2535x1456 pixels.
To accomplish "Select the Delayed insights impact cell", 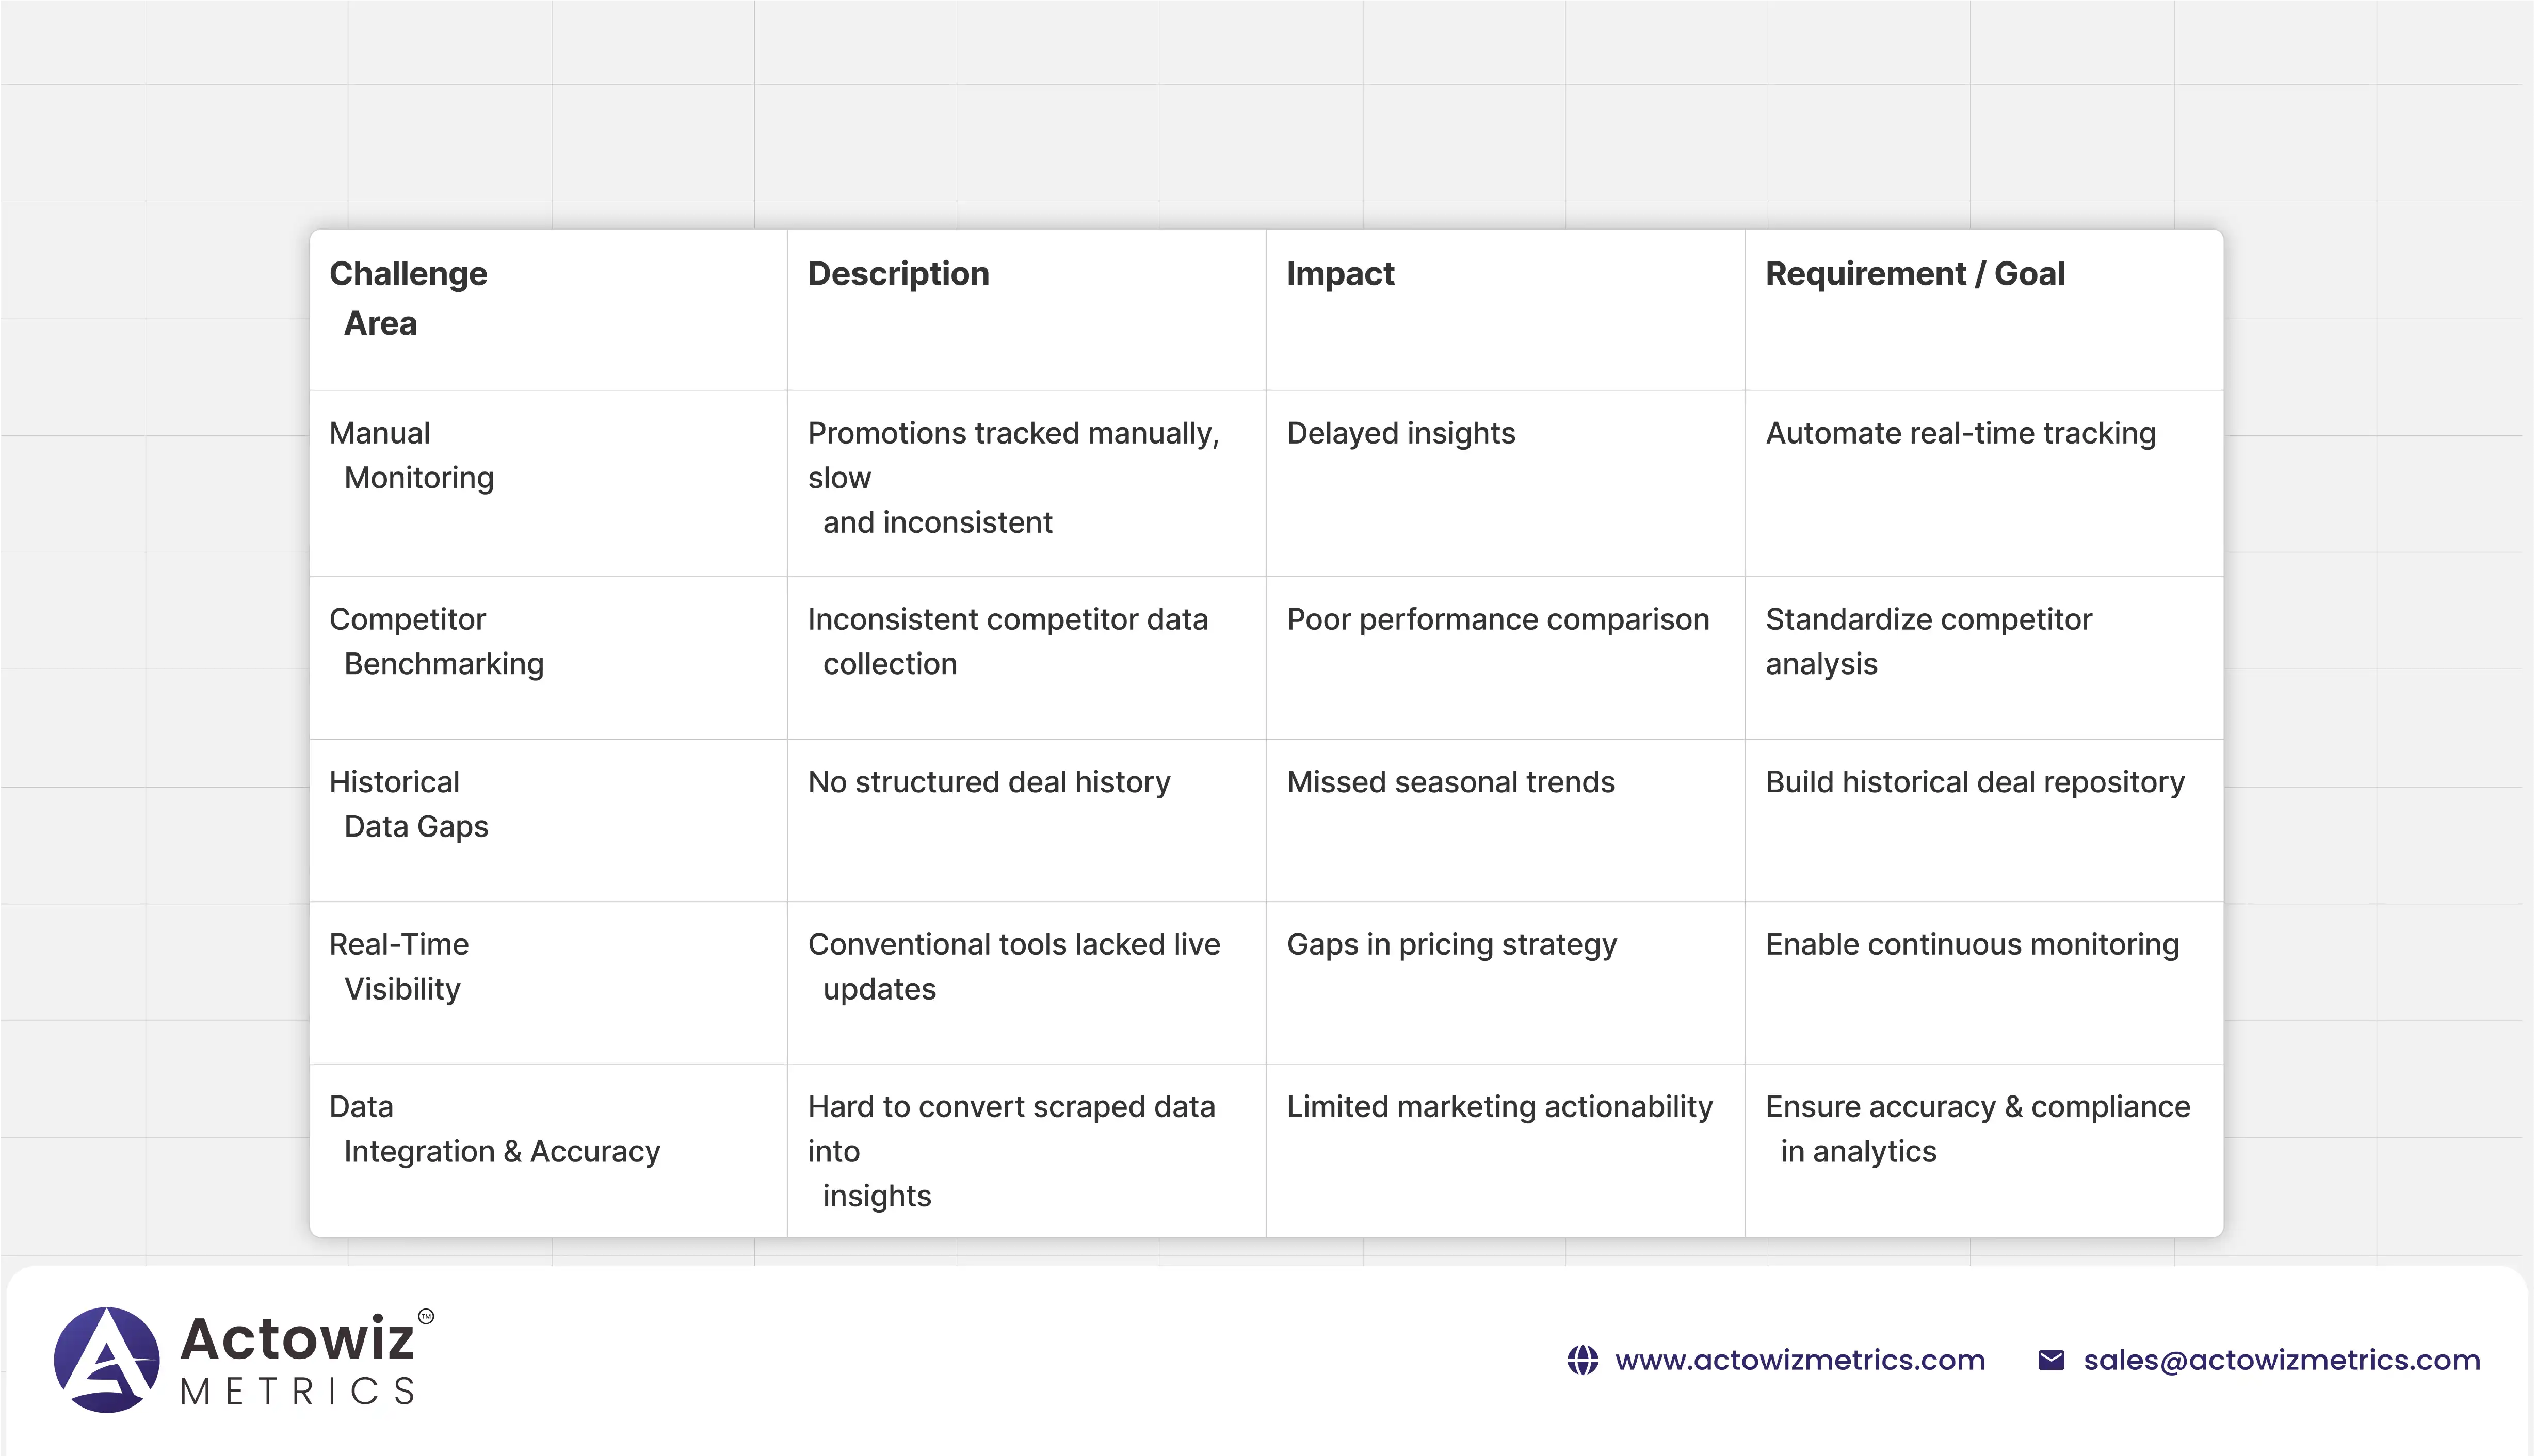I will pyautogui.click(x=1400, y=433).
